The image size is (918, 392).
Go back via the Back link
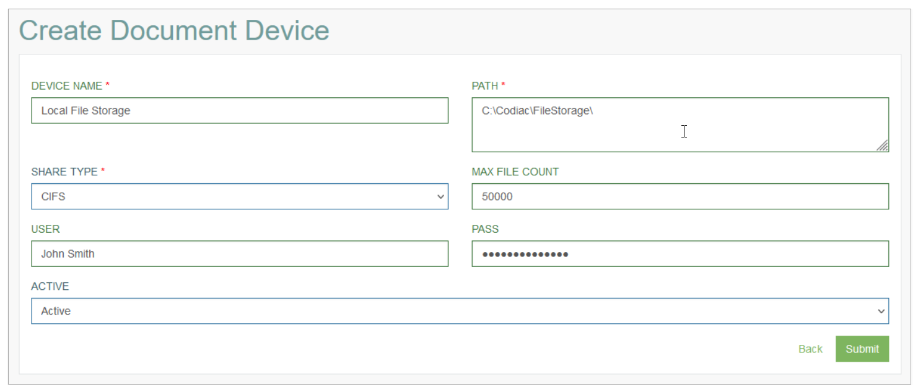click(x=810, y=349)
